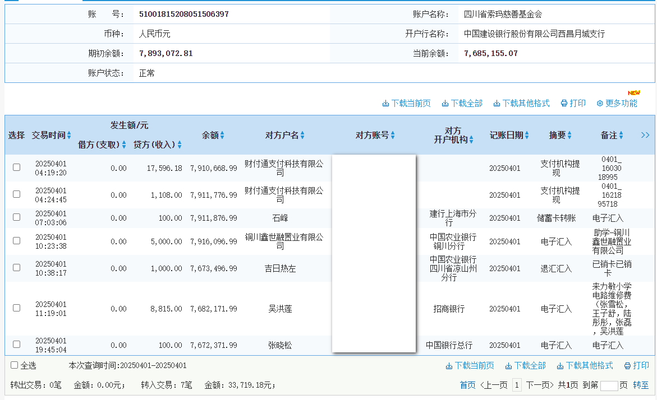Click top 下载当前页 download link
The width and height of the screenshot is (657, 400).
406,104
